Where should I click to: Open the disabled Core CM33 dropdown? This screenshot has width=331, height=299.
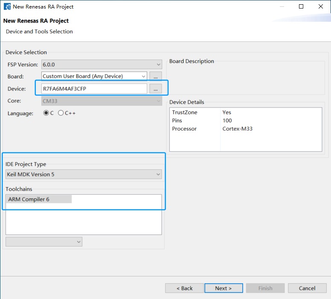click(102, 101)
